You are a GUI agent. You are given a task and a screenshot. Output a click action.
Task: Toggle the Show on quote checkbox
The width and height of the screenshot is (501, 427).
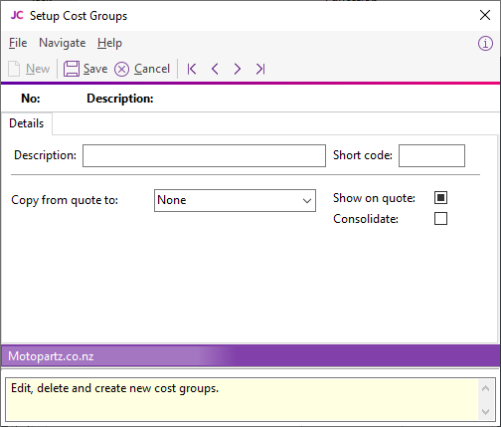tap(440, 198)
